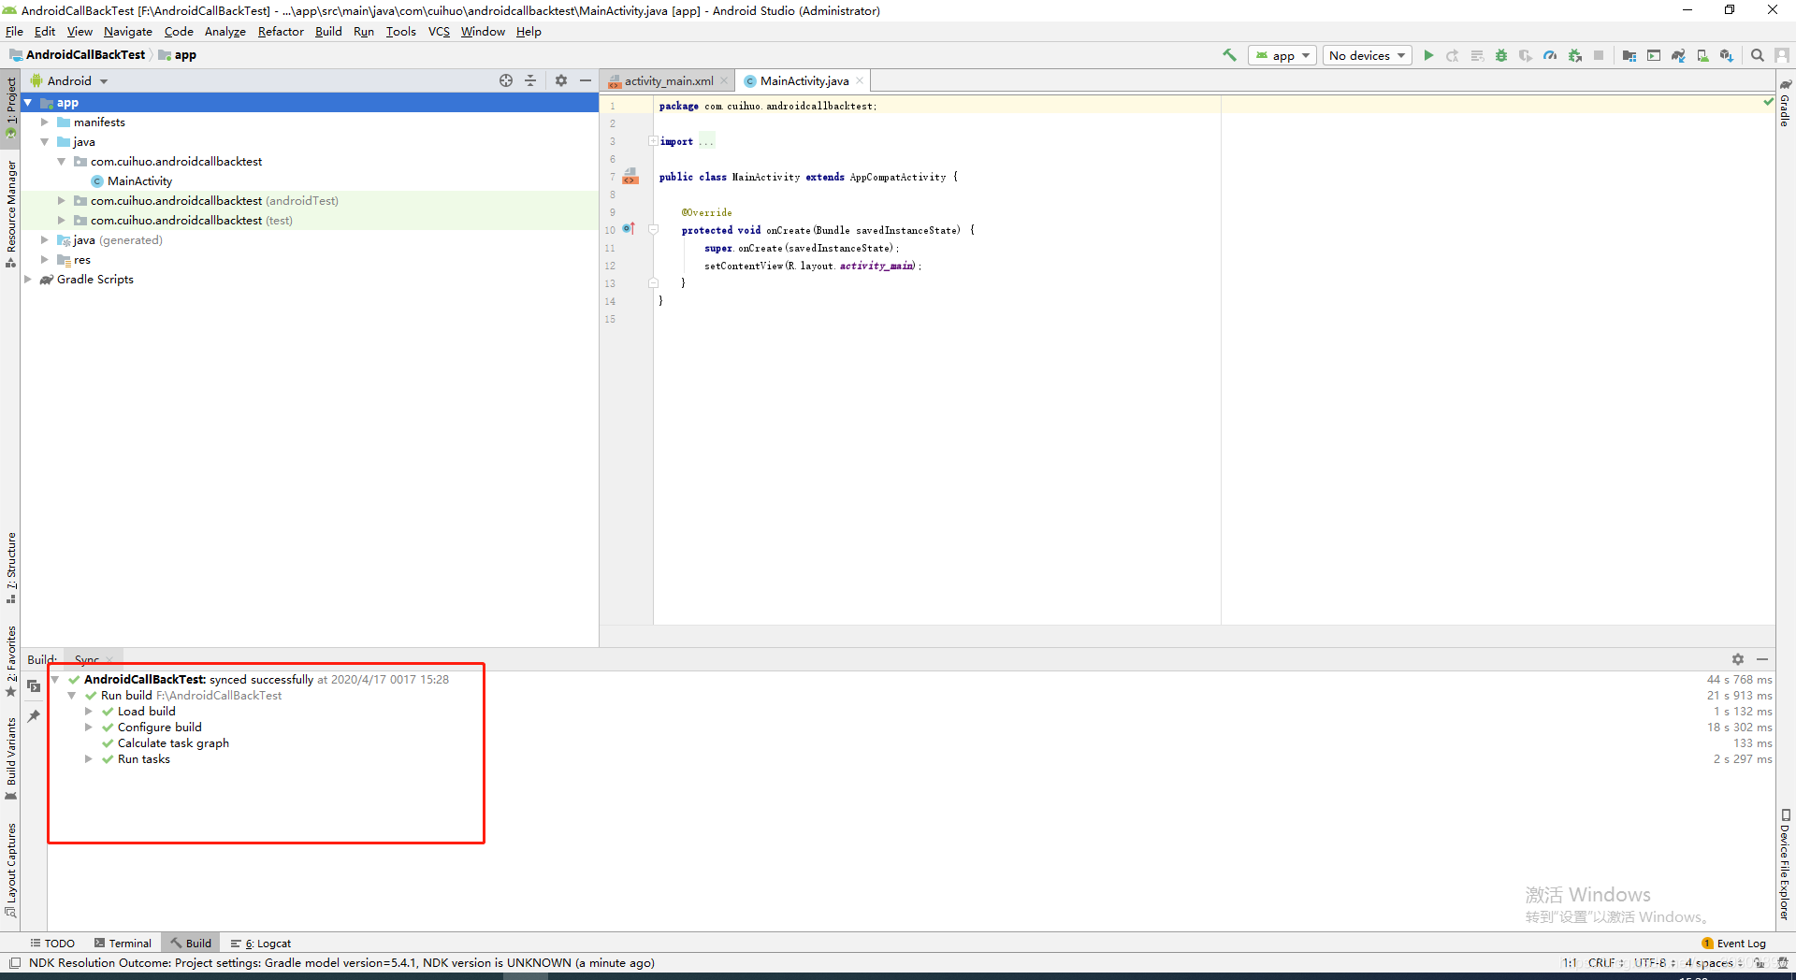Click the Run with Coverage icon
Image resolution: width=1796 pixels, height=980 pixels.
pyautogui.click(x=1526, y=55)
